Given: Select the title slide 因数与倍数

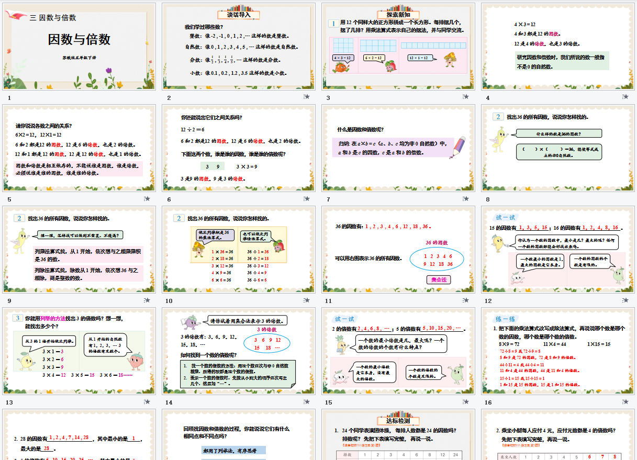Looking at the screenshot, I should pos(80,46).
